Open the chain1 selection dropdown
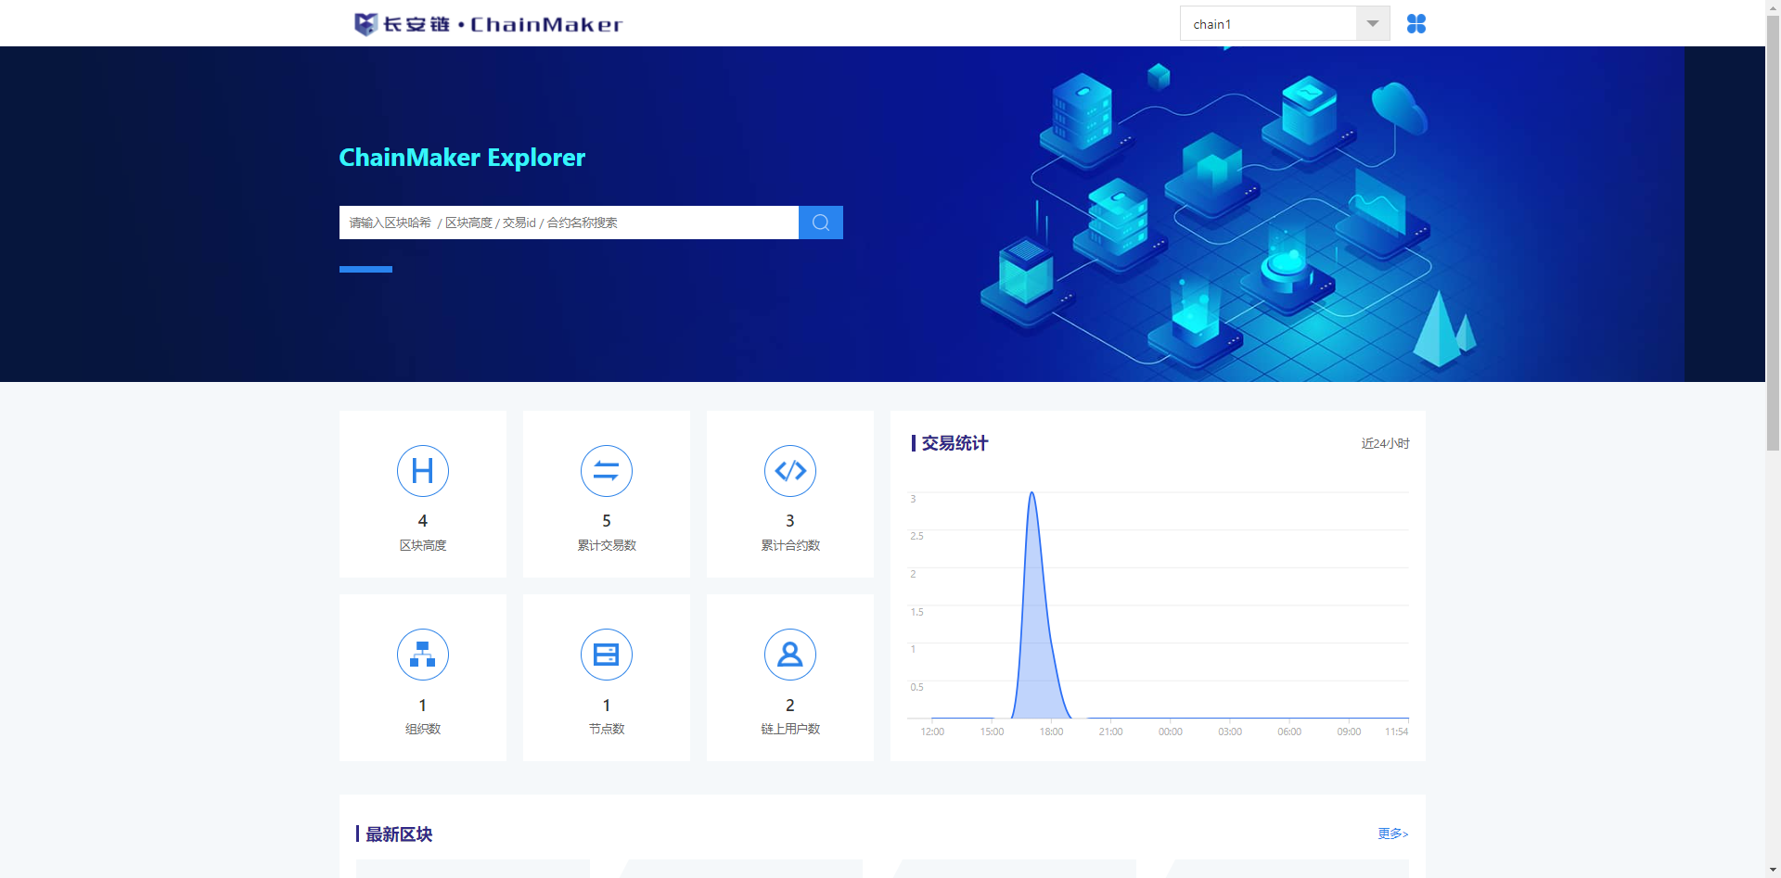 1285,23
